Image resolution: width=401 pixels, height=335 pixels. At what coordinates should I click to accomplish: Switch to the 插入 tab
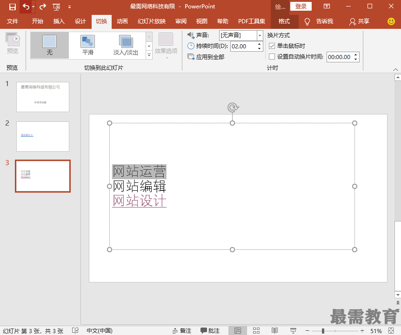click(59, 21)
